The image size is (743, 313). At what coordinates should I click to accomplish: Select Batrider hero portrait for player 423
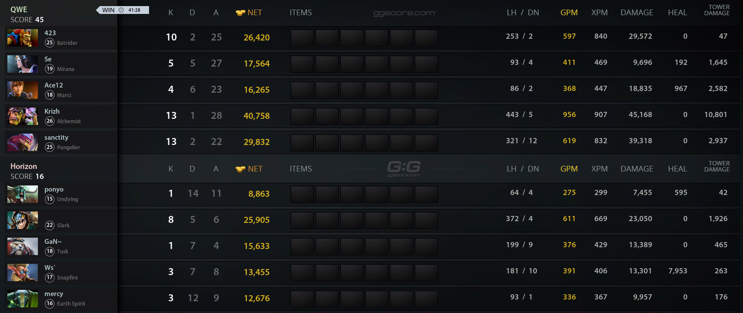tap(22, 38)
